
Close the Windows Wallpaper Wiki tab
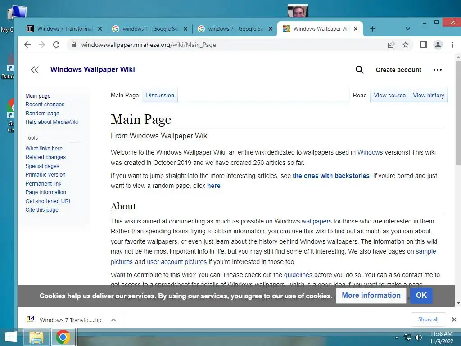pos(356,29)
